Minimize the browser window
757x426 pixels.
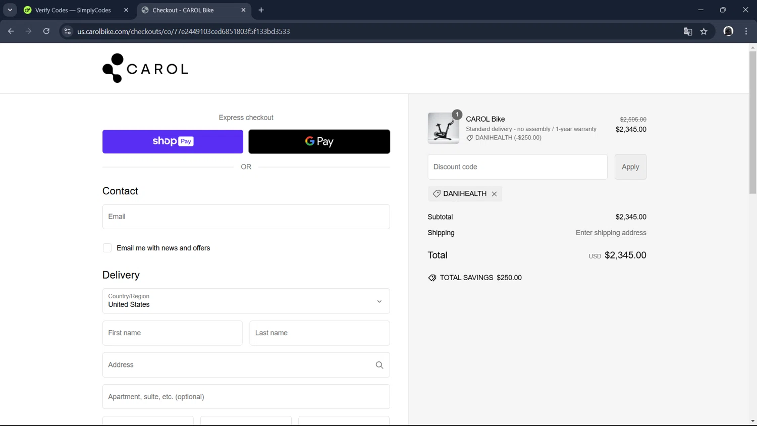pos(700,10)
